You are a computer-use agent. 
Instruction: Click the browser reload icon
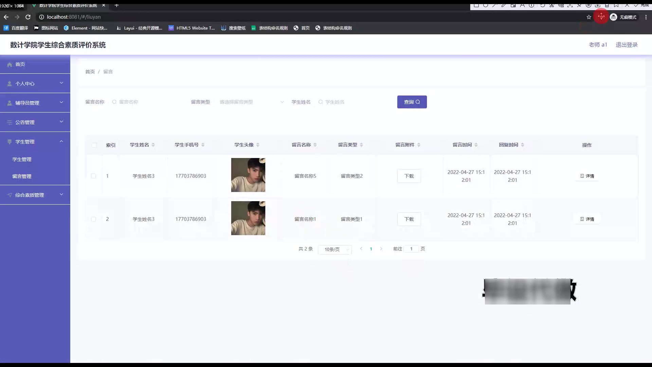click(x=28, y=17)
